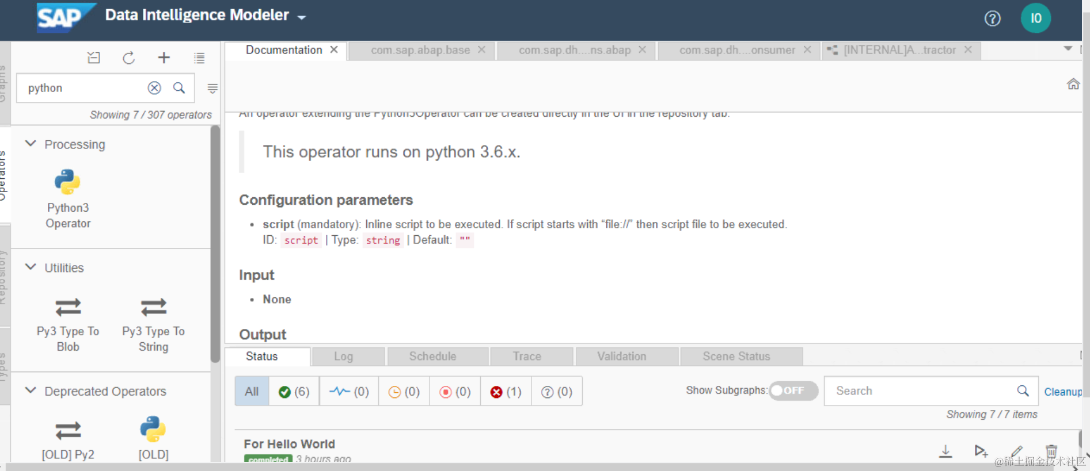
Task: Close the Documentation tab
Action: (x=334, y=50)
